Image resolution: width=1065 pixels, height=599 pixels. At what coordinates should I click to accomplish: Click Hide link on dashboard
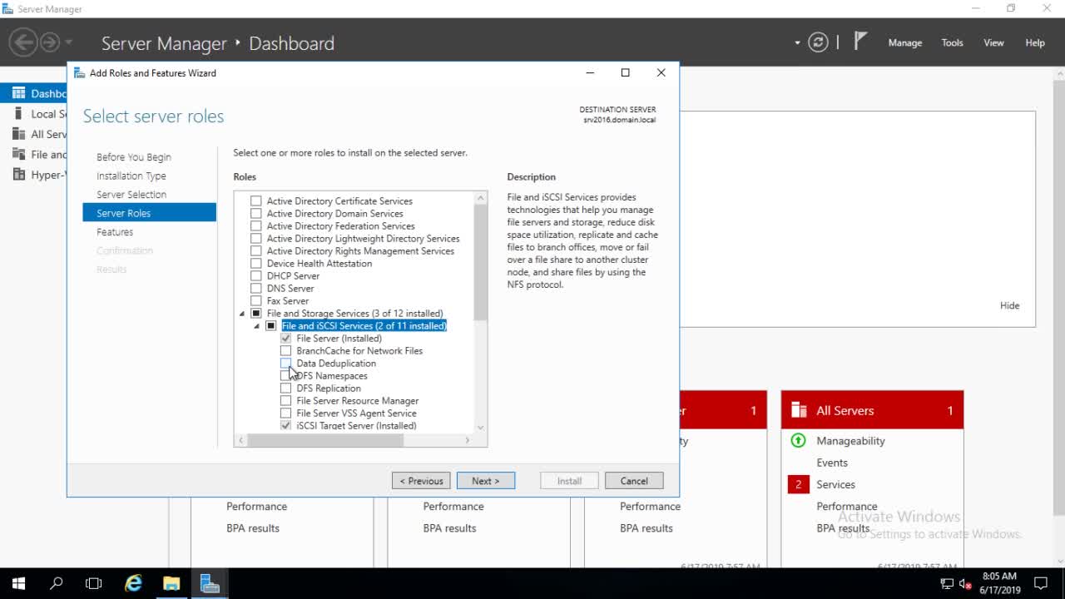point(1009,305)
